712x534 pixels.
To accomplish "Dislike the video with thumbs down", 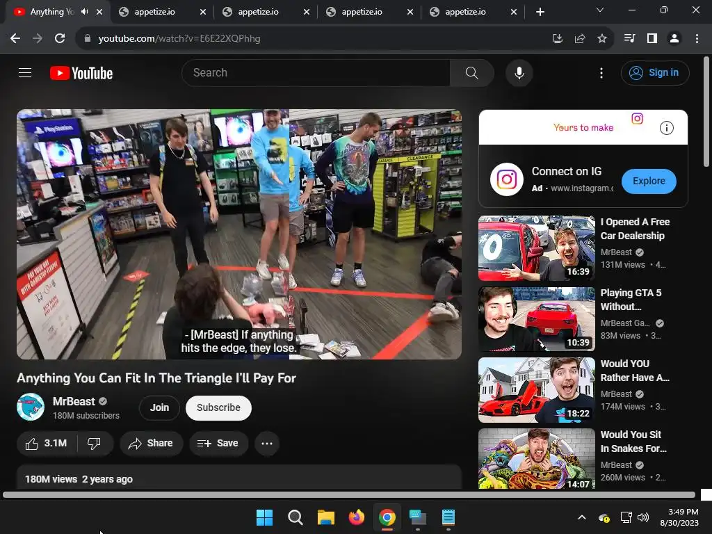I will click(x=94, y=443).
